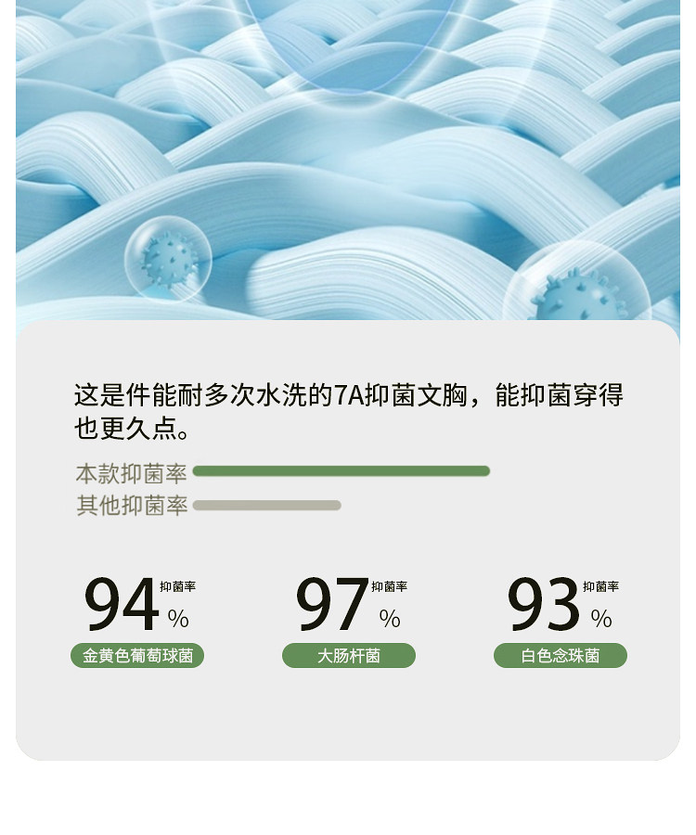The width and height of the screenshot is (696, 835).
Task: Click the left germ bubble icon
Action: pyautogui.click(x=168, y=258)
